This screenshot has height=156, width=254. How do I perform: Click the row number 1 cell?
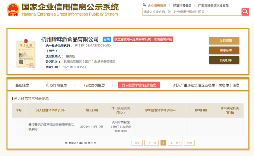[19, 127]
